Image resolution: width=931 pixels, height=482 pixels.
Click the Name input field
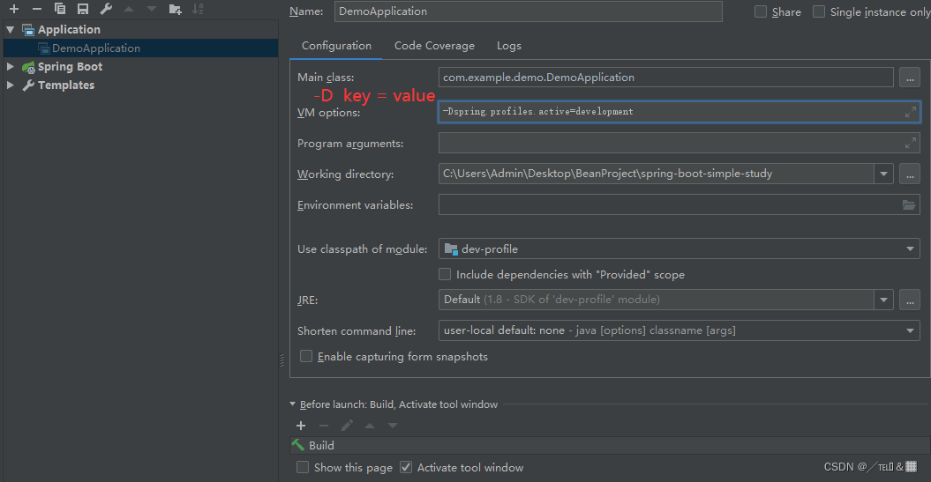pyautogui.click(x=529, y=11)
